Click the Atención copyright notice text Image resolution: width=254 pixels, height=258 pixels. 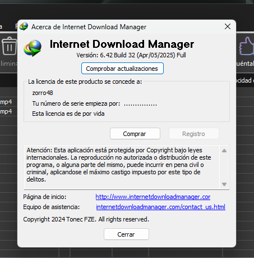pos(119,165)
